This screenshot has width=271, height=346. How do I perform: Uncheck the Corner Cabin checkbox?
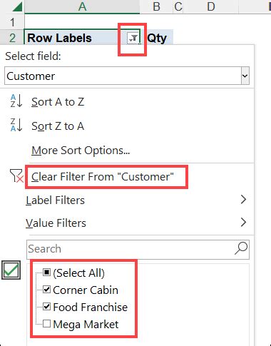click(x=46, y=290)
